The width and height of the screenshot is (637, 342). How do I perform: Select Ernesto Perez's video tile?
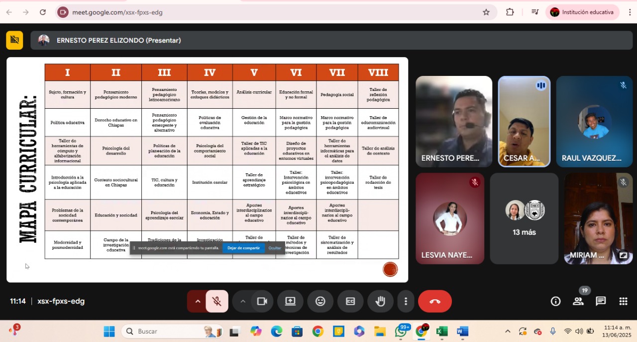point(454,122)
